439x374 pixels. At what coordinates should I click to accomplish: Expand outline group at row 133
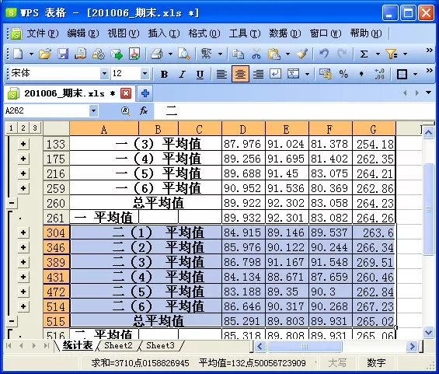pyautogui.click(x=23, y=144)
